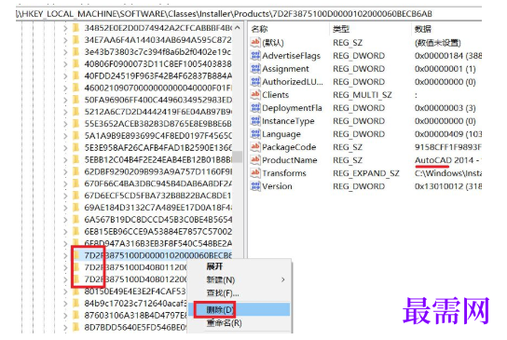Image resolution: width=507 pixels, height=340 pixels.
Task: Click the Clients multi-string value icon
Action: coord(255,95)
